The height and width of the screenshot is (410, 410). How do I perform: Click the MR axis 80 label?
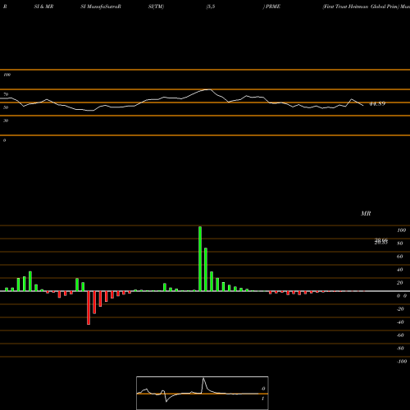click(x=400, y=244)
